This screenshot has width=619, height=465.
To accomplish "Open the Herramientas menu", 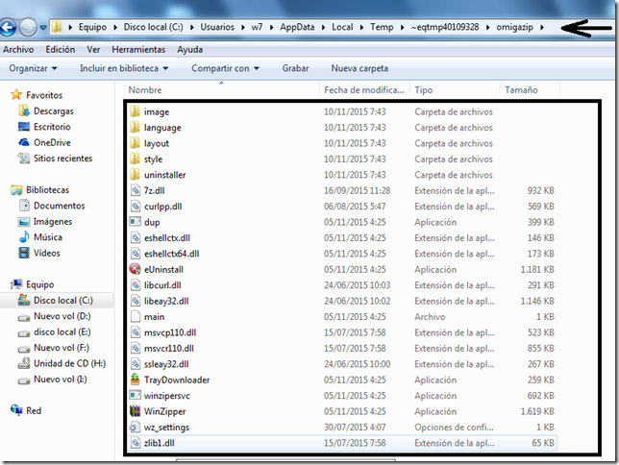I will pos(138,49).
